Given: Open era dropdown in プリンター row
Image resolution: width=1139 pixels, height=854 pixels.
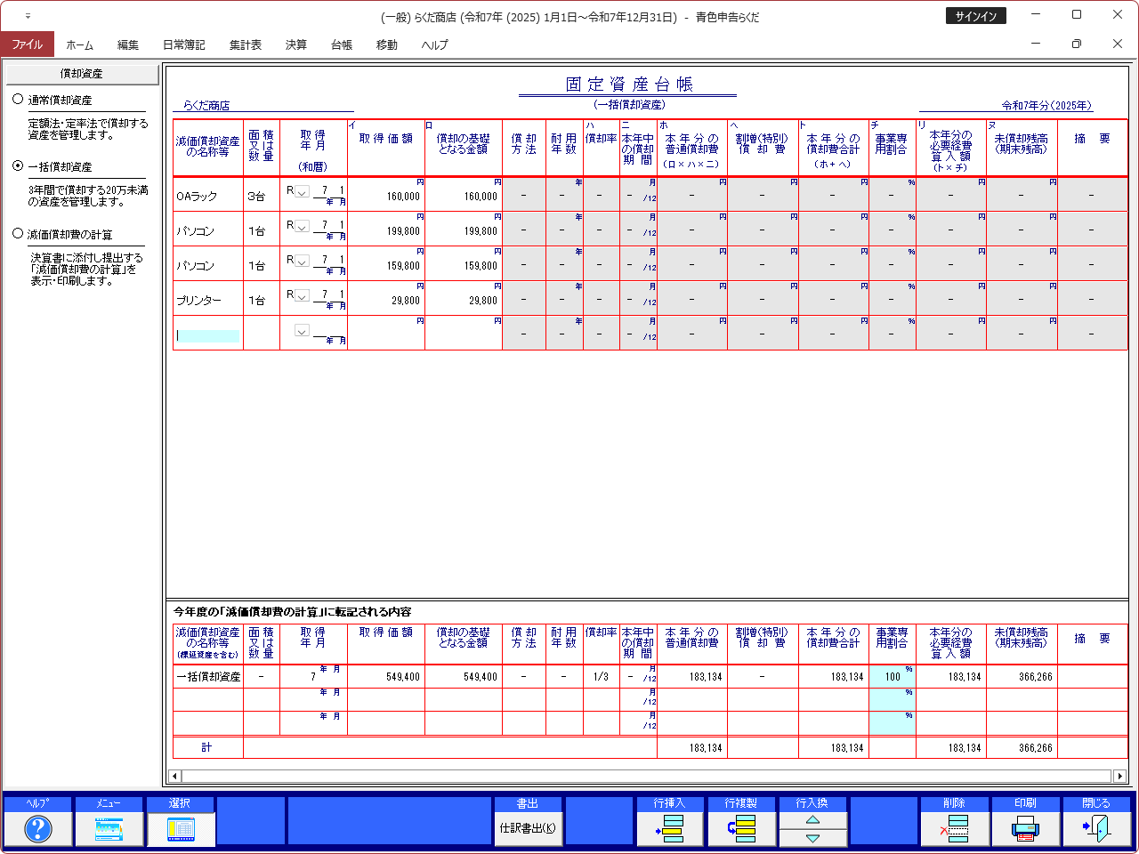Looking at the screenshot, I should coord(302,296).
